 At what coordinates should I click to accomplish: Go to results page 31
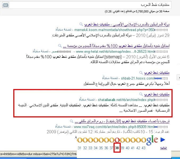coord(79,148)
